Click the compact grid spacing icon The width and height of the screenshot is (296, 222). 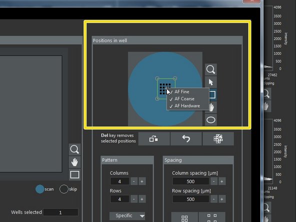point(184,217)
